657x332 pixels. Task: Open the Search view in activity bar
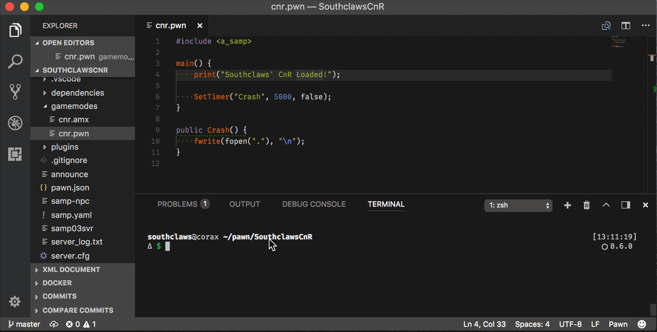tap(15, 61)
